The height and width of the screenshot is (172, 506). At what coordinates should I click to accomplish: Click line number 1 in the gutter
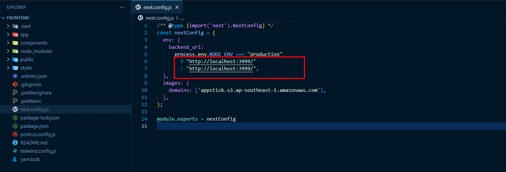pos(146,25)
